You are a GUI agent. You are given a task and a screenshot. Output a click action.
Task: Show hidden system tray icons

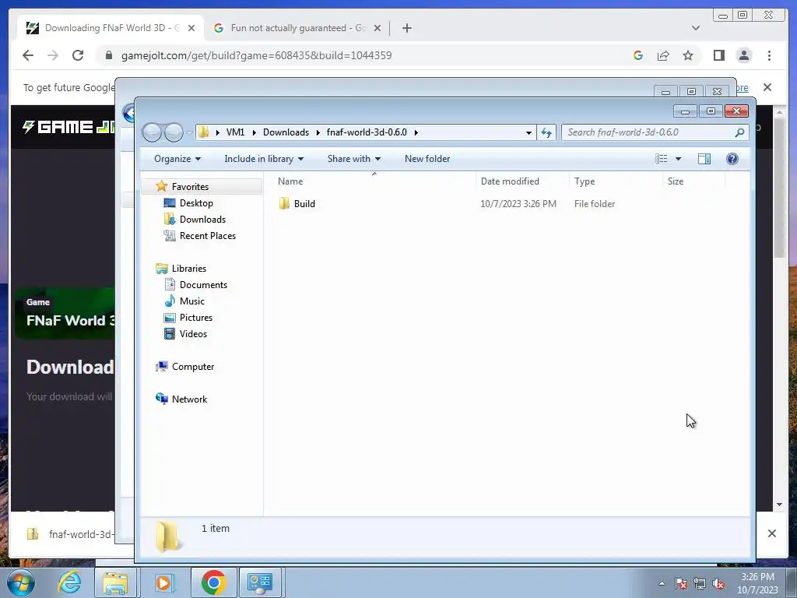coord(662,583)
